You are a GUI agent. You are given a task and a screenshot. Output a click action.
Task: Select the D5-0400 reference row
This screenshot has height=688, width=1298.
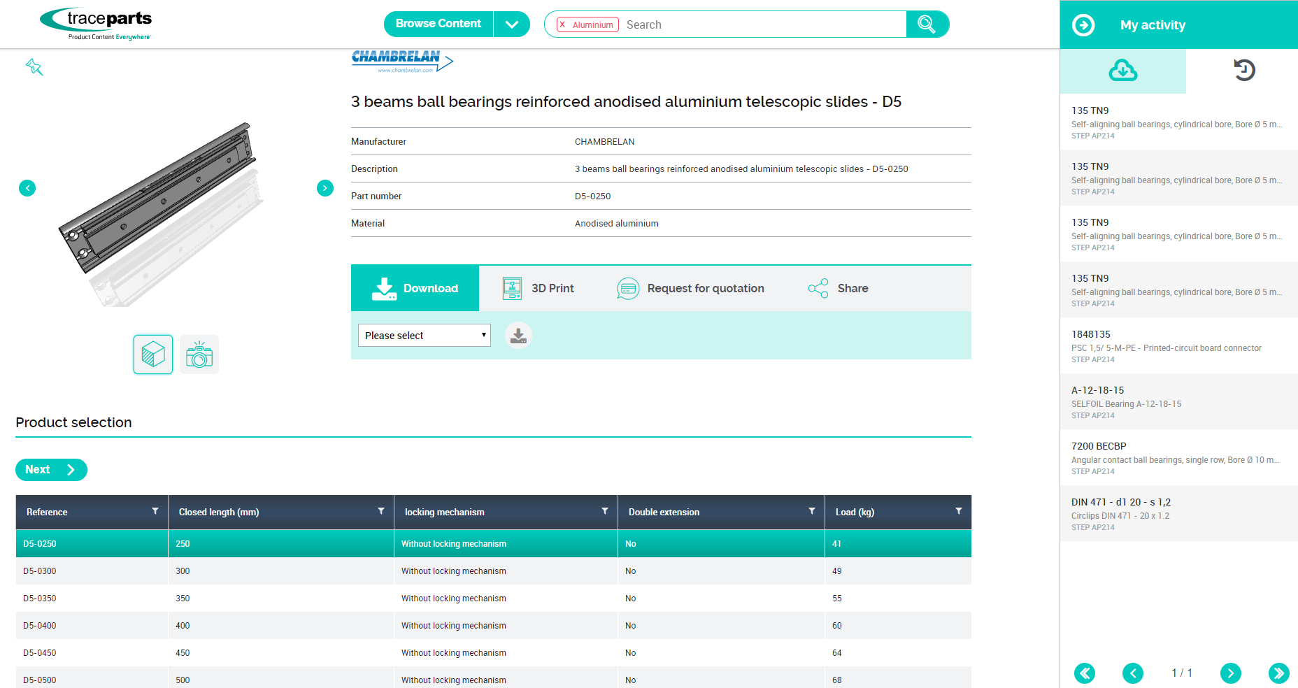494,625
